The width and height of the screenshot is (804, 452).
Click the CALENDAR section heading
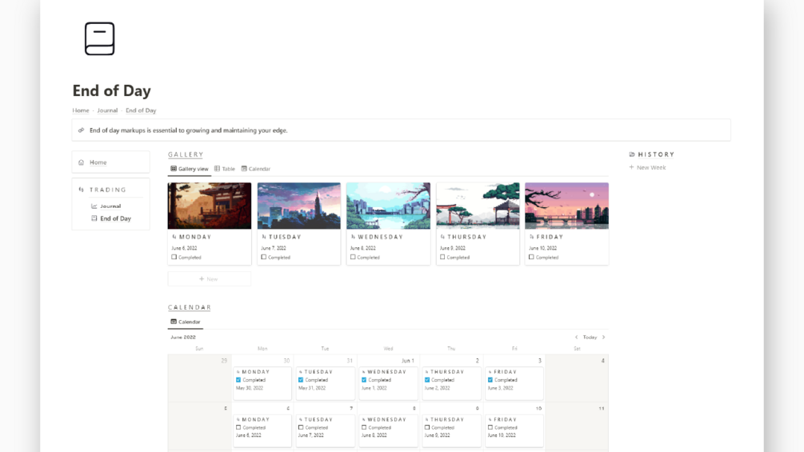click(x=190, y=307)
